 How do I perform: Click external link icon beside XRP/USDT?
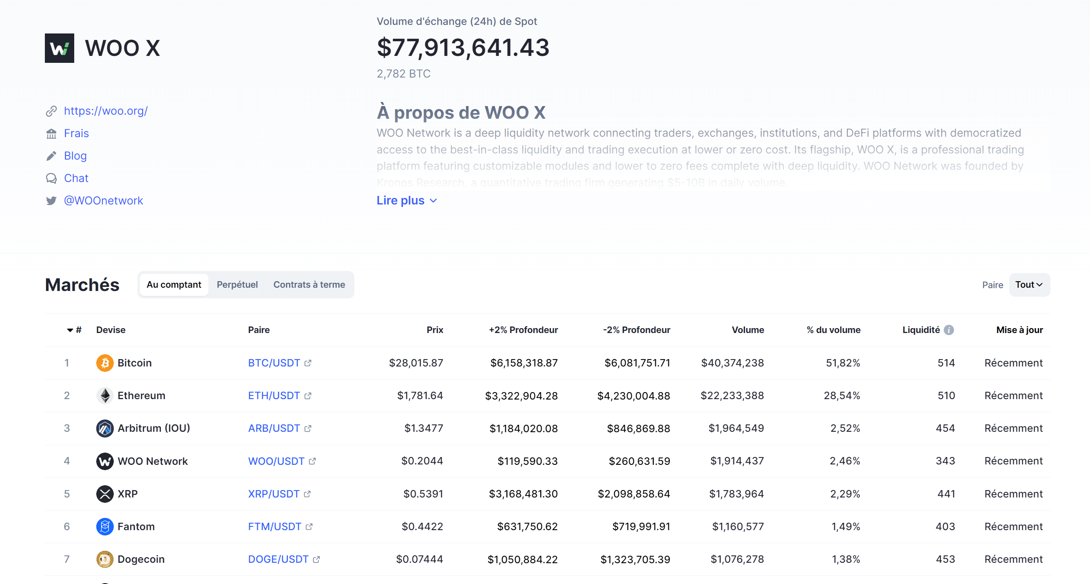[x=307, y=494]
